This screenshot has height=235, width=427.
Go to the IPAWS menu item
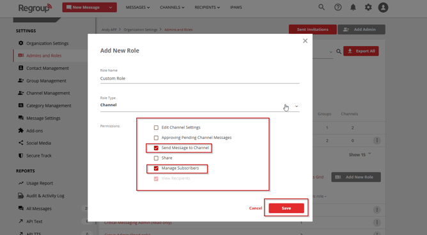click(236, 8)
